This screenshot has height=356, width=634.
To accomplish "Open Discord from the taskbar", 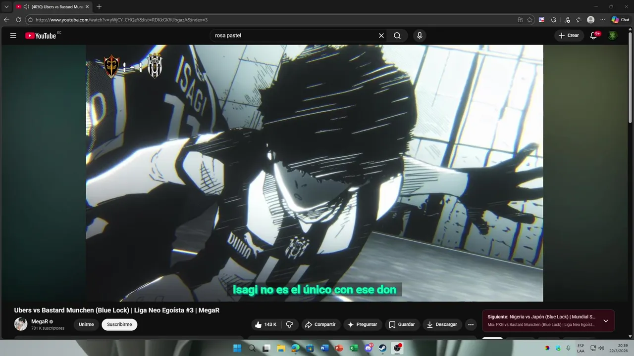I will click(x=369, y=348).
